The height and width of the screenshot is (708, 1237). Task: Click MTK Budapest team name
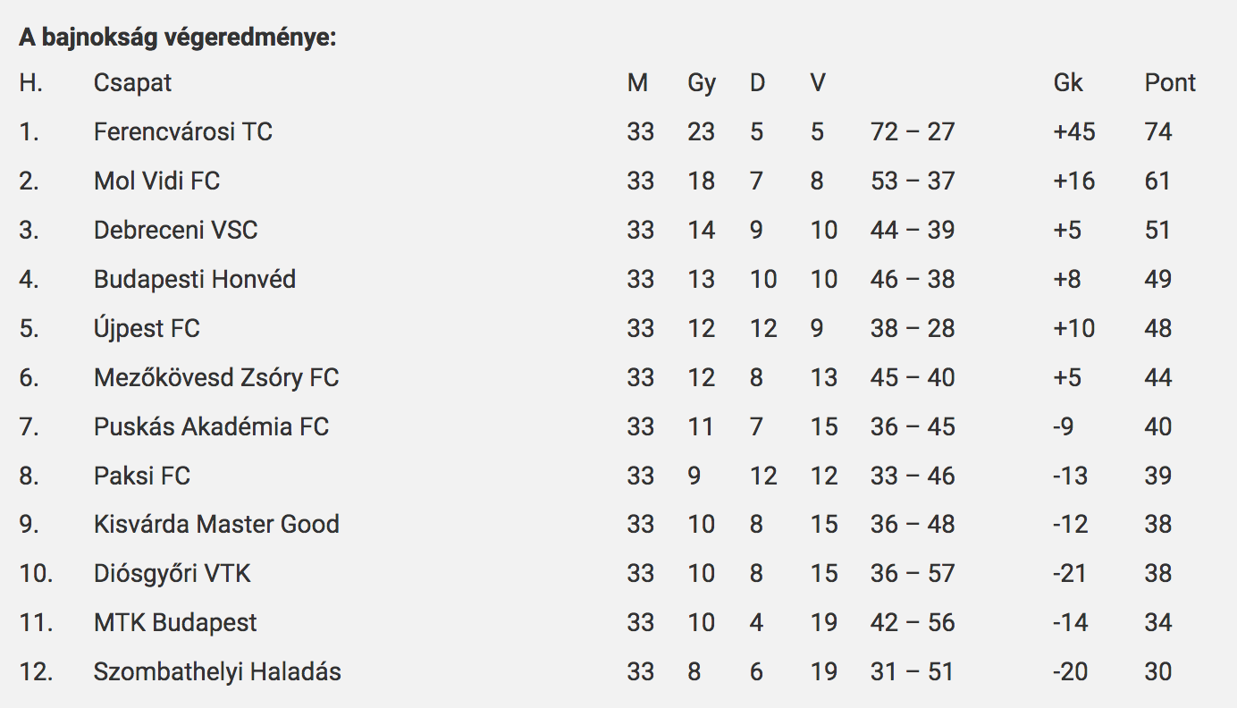click(x=175, y=623)
